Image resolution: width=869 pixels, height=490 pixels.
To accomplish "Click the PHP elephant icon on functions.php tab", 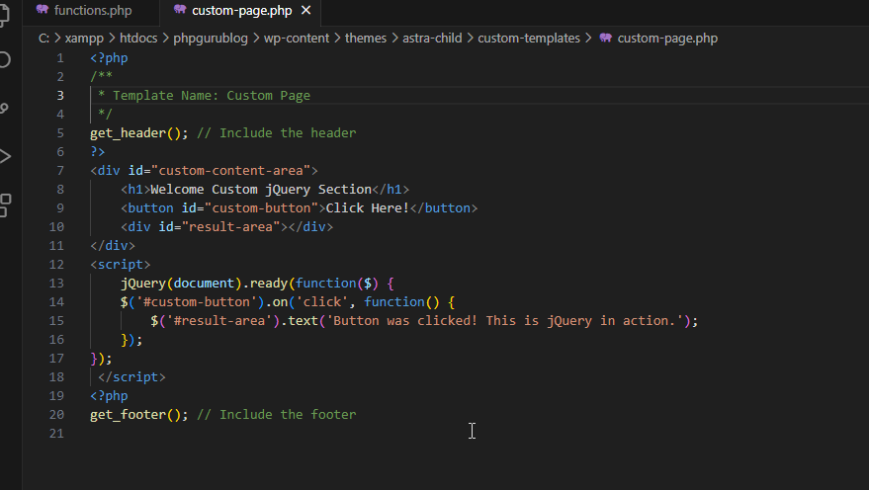I will point(42,10).
